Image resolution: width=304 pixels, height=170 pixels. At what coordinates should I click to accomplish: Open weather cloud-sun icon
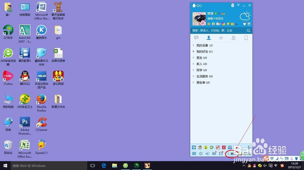245,16
